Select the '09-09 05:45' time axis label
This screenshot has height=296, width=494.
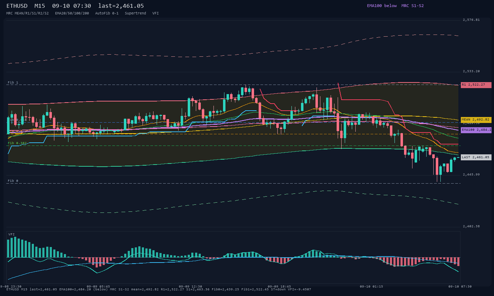[x=98, y=286]
